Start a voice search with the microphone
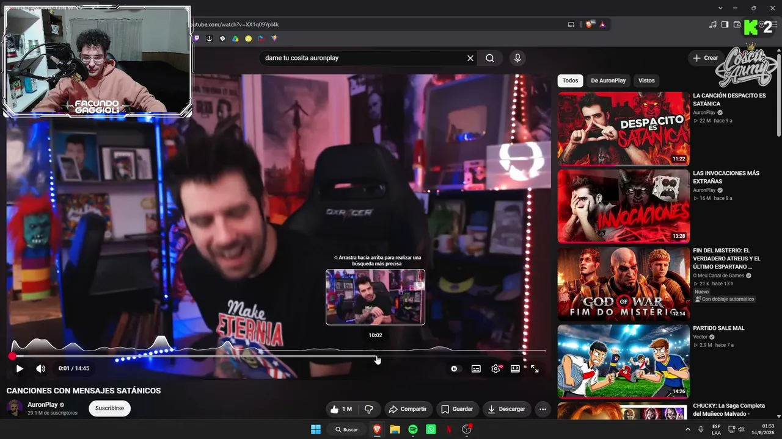 [517, 58]
